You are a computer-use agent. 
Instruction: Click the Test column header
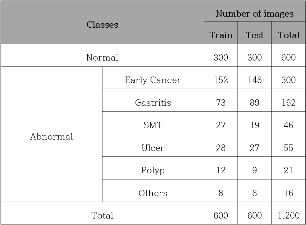click(255, 33)
